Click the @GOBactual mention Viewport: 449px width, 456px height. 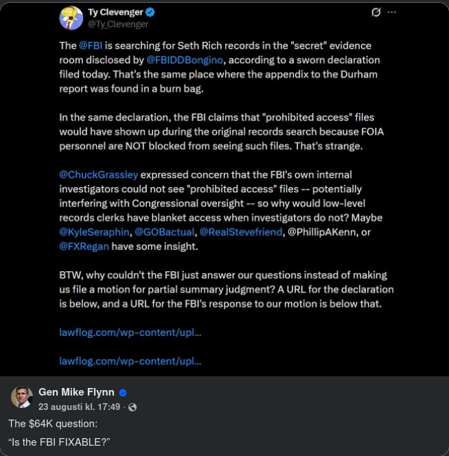coord(164,232)
